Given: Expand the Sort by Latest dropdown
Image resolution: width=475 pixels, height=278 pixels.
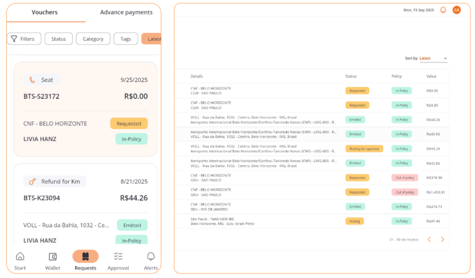Looking at the screenshot, I should point(433,58).
